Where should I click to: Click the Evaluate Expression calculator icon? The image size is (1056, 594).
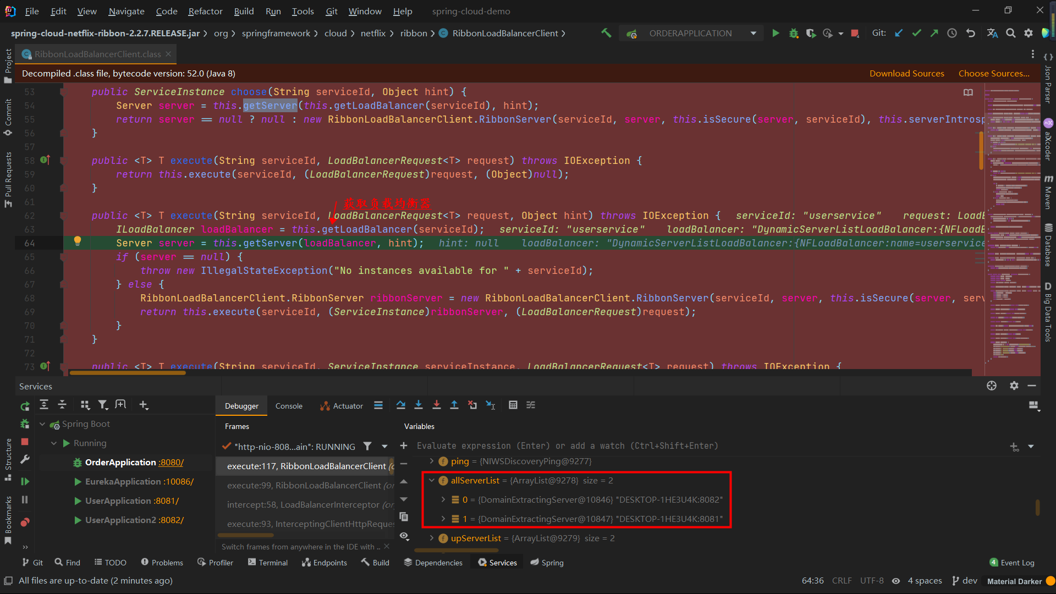click(513, 405)
